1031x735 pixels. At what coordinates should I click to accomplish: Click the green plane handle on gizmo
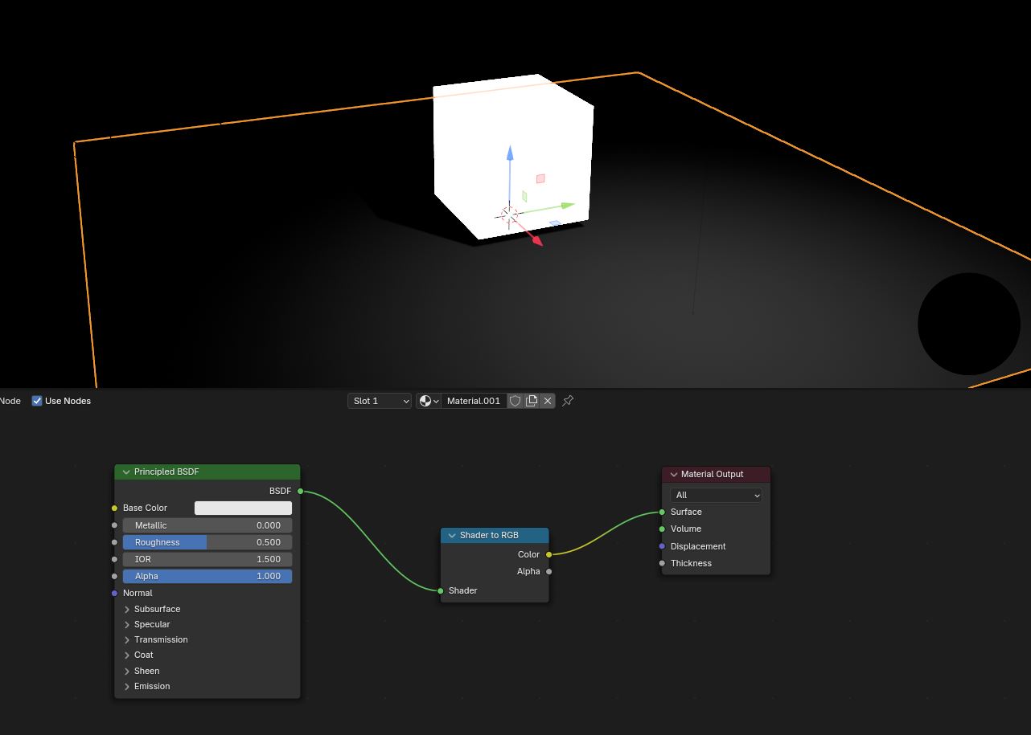coord(524,196)
